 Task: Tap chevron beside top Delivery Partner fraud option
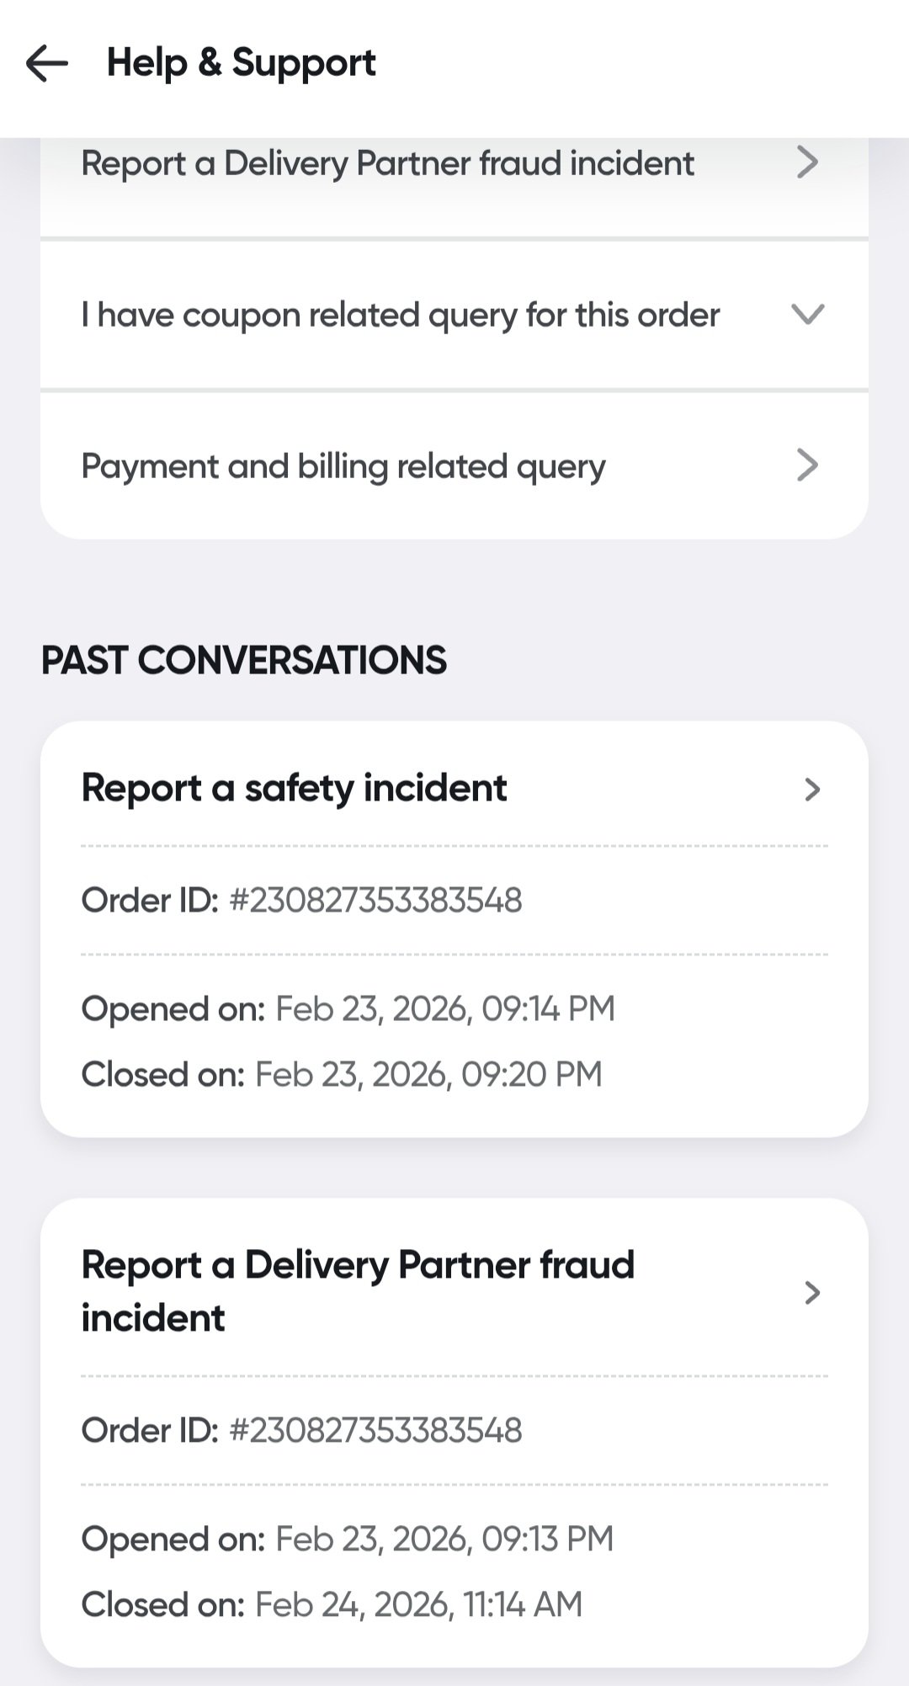(x=807, y=162)
